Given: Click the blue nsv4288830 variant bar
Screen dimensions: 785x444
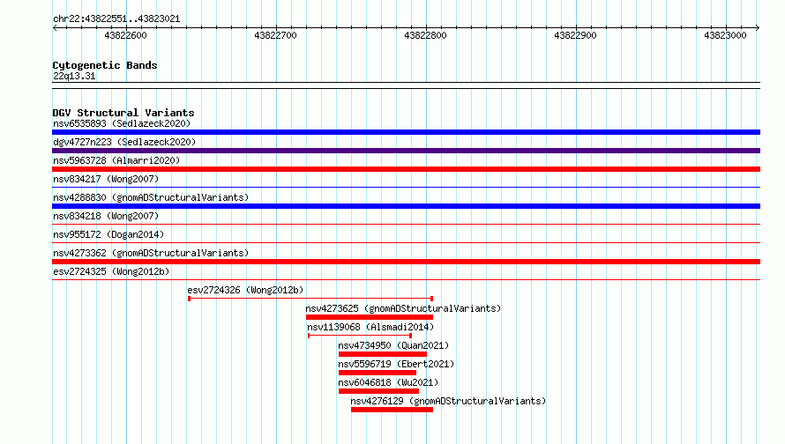Looking at the screenshot, I should tap(406, 206).
